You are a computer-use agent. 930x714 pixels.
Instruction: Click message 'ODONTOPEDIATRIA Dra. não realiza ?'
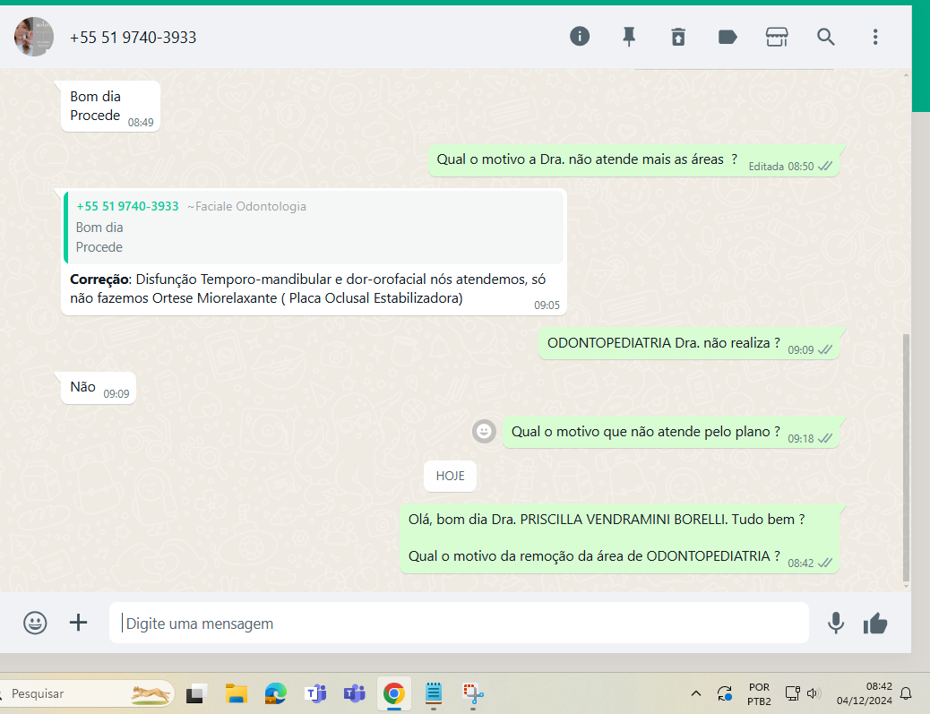pos(689,343)
